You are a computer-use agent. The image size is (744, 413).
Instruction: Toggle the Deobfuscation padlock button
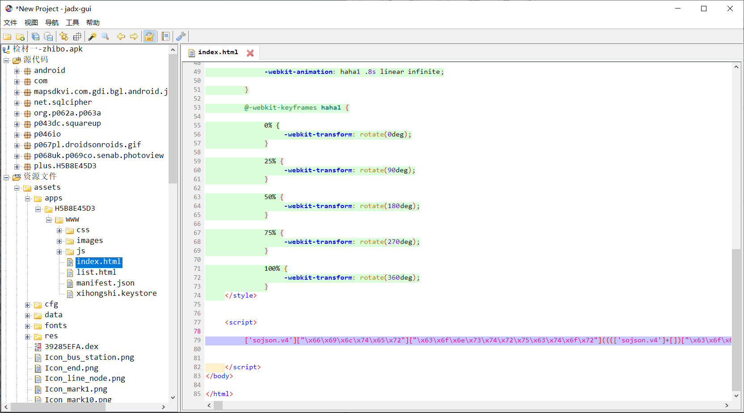click(x=149, y=37)
